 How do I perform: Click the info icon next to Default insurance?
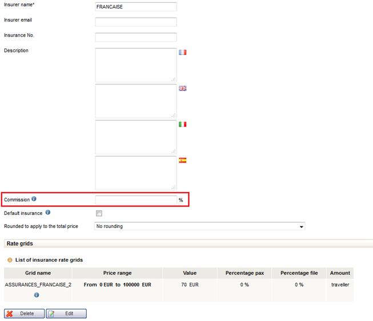coord(48,213)
